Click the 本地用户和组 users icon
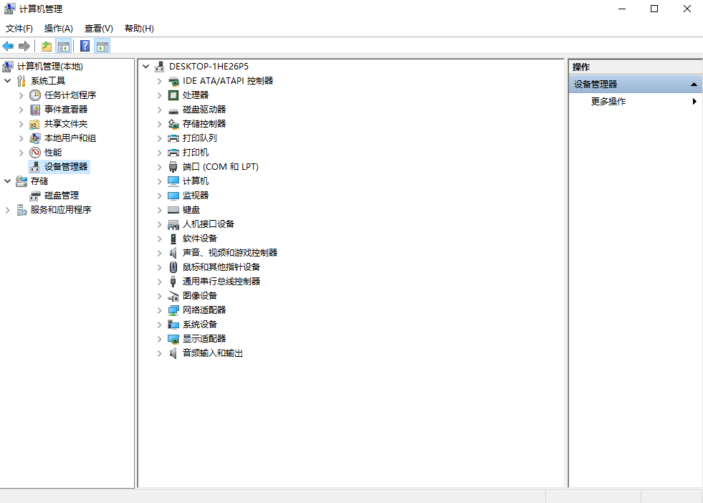 pos(35,138)
